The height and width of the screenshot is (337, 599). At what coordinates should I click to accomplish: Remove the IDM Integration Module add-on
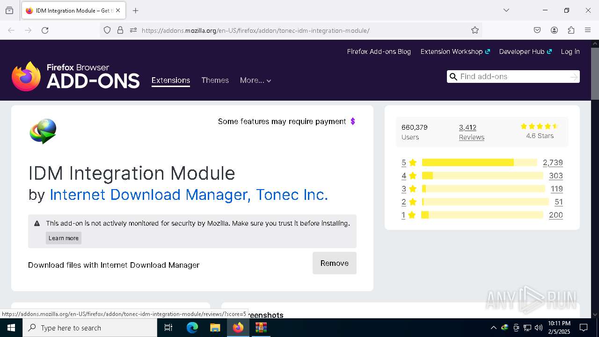[x=335, y=263]
